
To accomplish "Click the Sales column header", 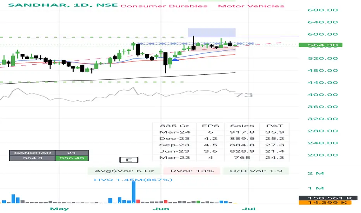I will [x=242, y=126].
